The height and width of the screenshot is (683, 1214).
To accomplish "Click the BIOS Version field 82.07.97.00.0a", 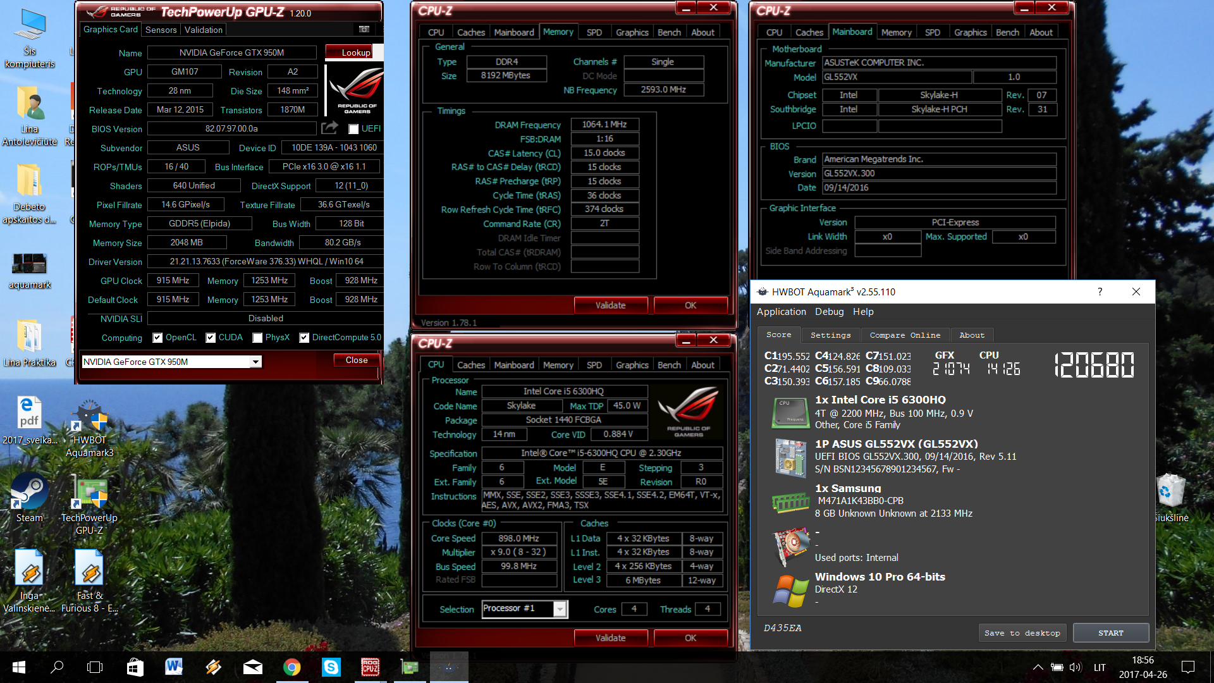I will click(x=232, y=128).
